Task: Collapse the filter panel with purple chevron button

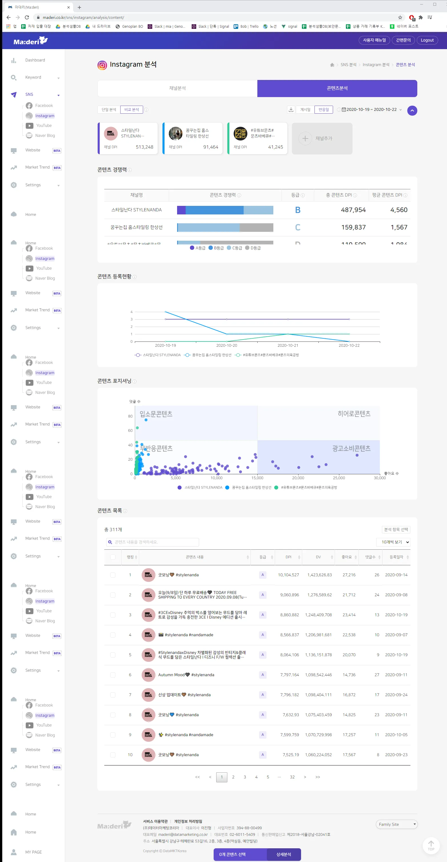Action: (x=412, y=110)
